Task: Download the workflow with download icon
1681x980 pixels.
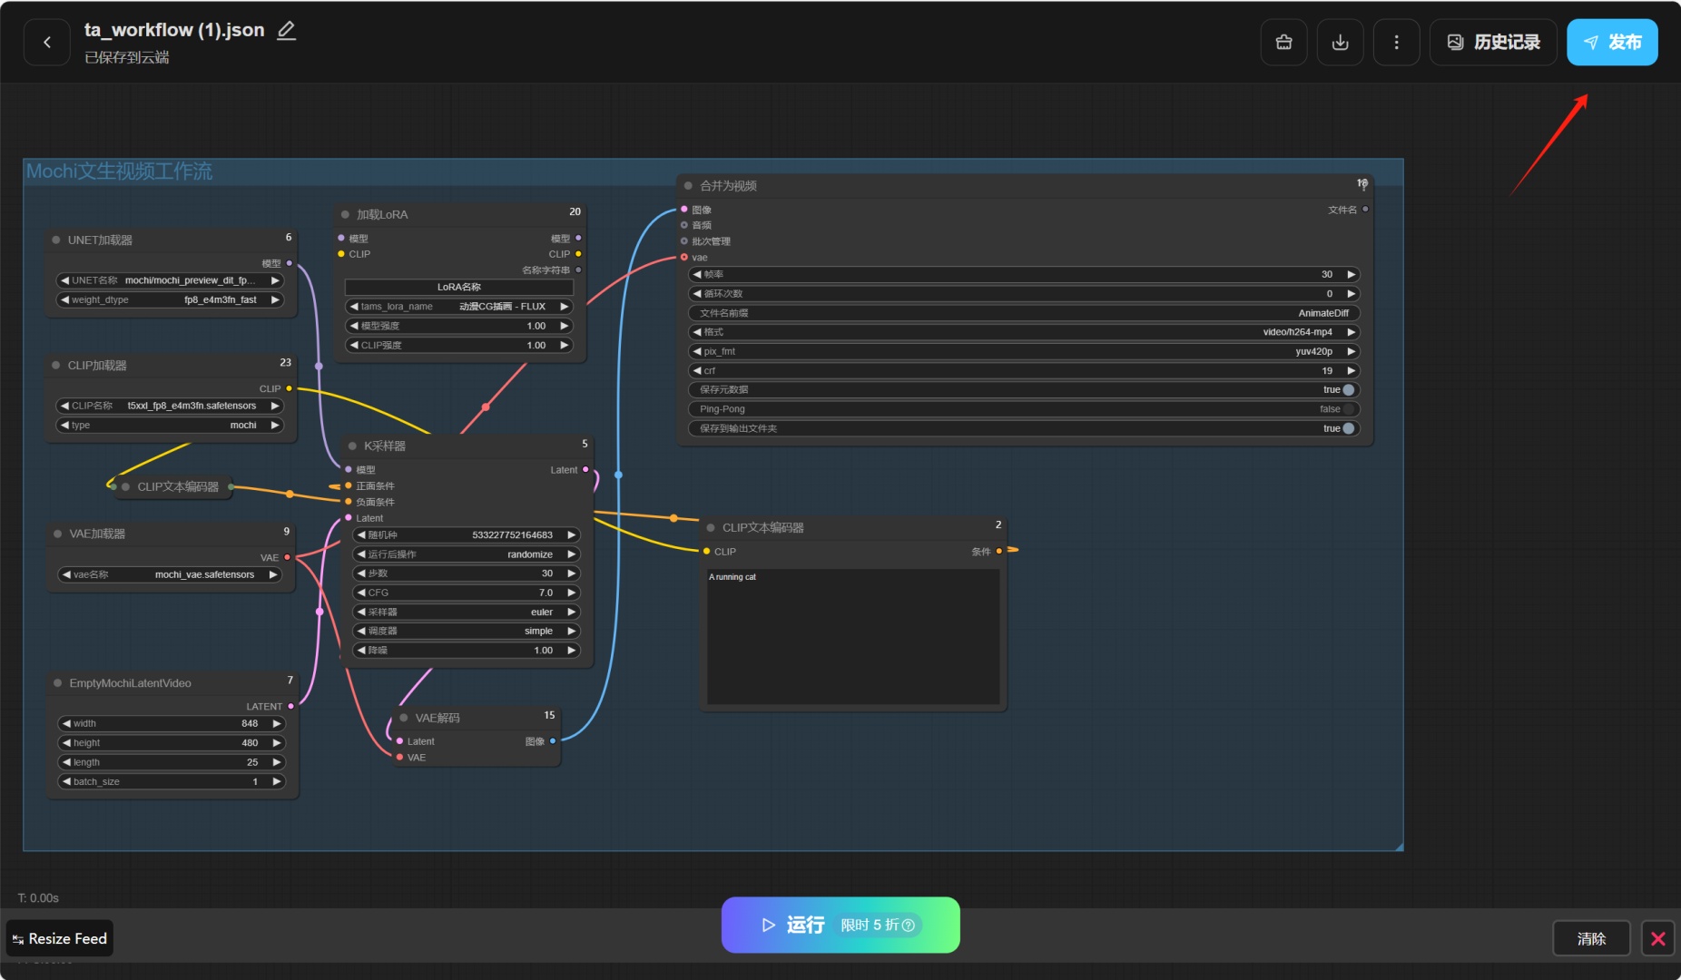Action: pos(1340,42)
